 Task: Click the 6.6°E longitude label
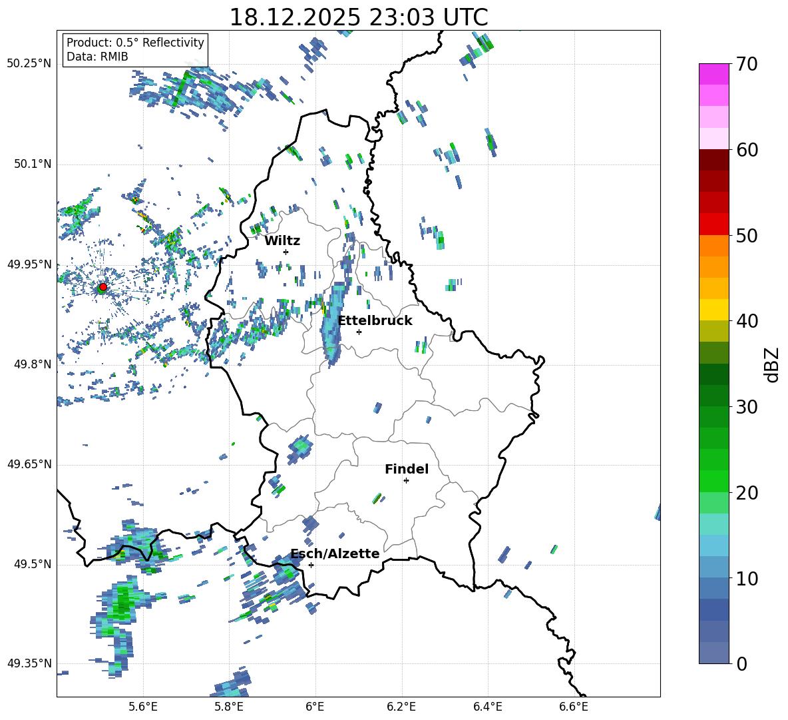point(574,707)
